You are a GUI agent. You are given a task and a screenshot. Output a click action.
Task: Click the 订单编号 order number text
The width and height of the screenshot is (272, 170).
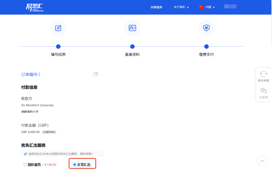tap(30, 74)
